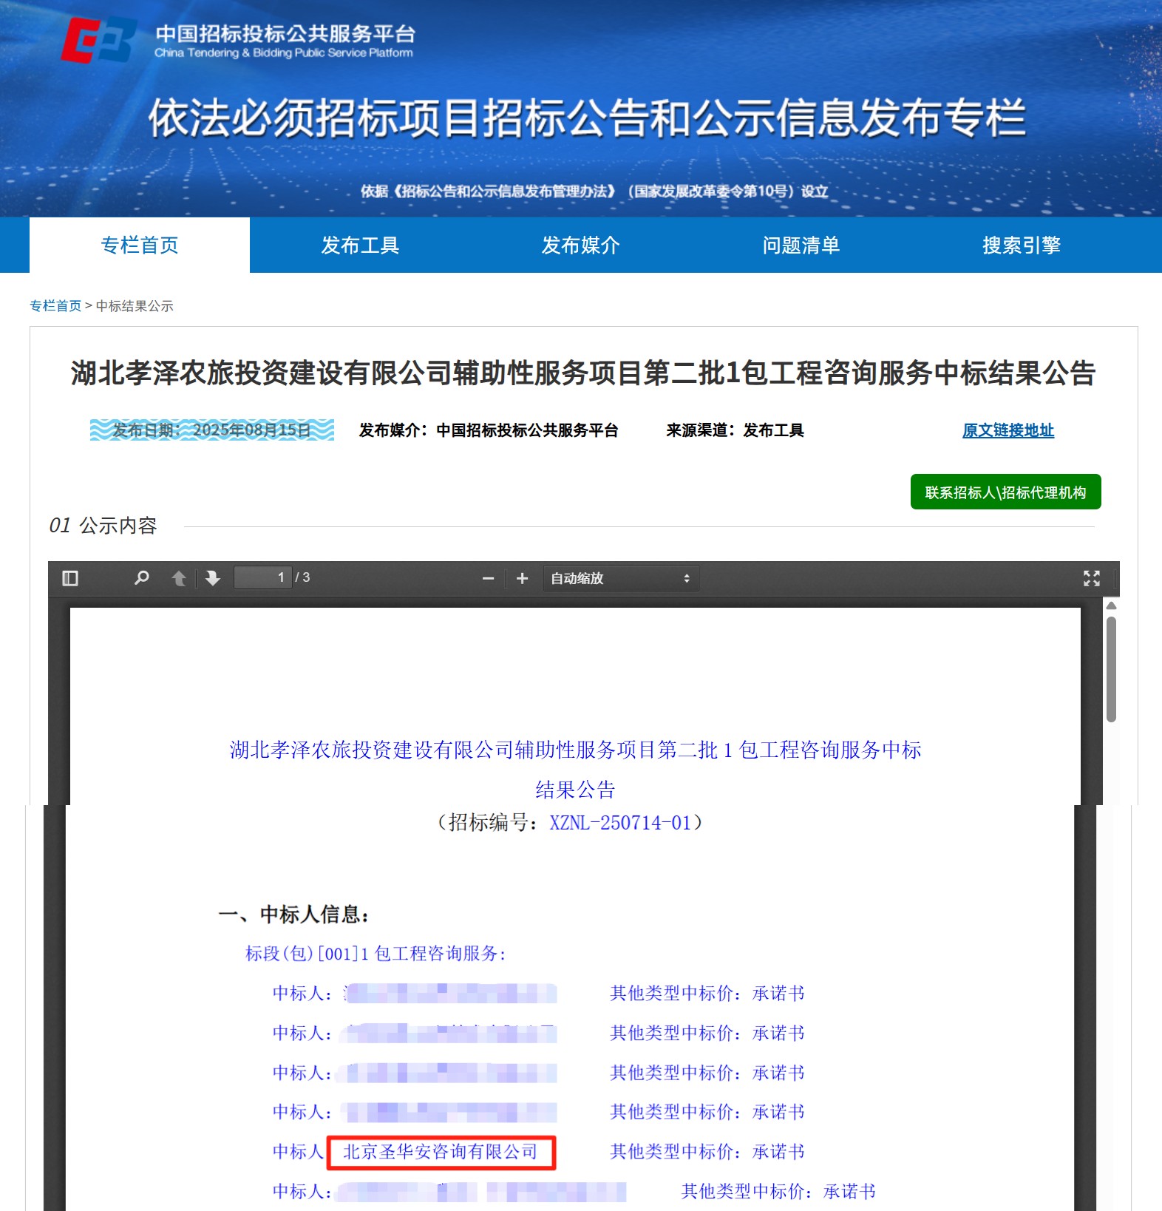Click the PDF vertical scrollbar thumb
This screenshot has height=1211, width=1162.
coord(1110,669)
